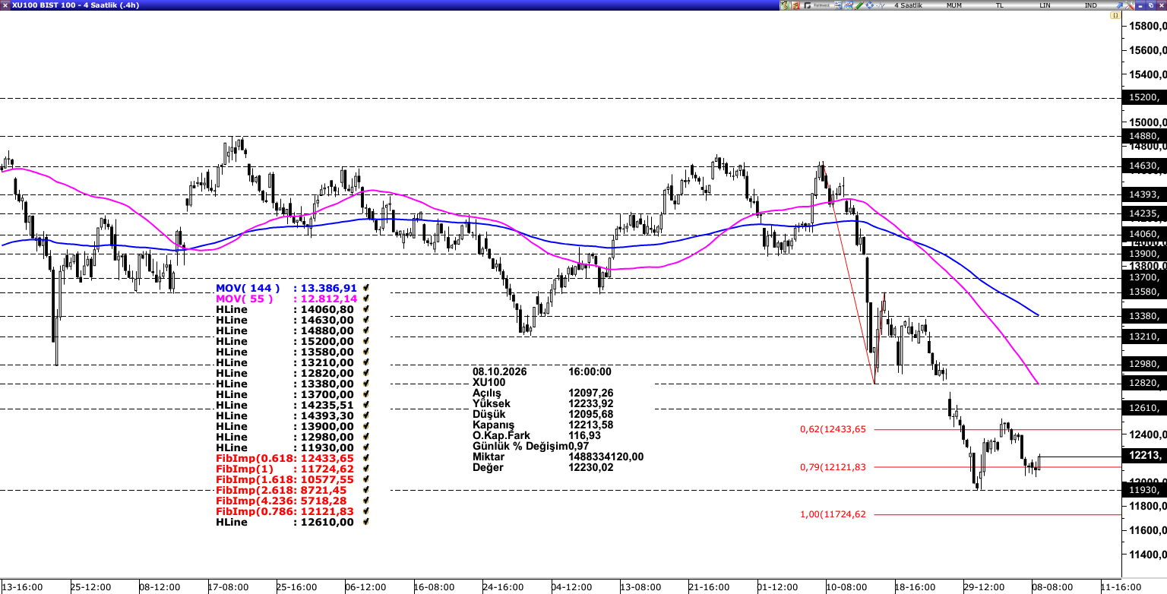Open the wrench and screwdriver settings
This screenshot has width=1167, height=594.
point(1130,5)
